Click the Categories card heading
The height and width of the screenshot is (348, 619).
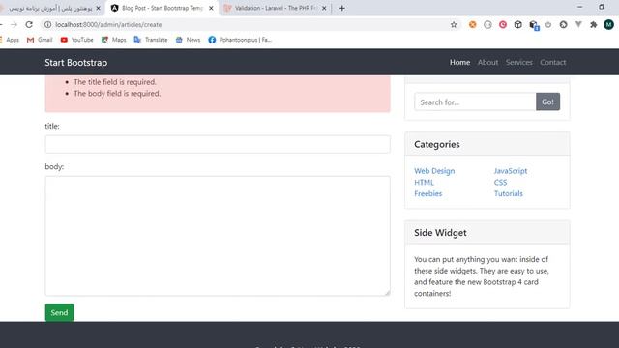tap(436, 144)
